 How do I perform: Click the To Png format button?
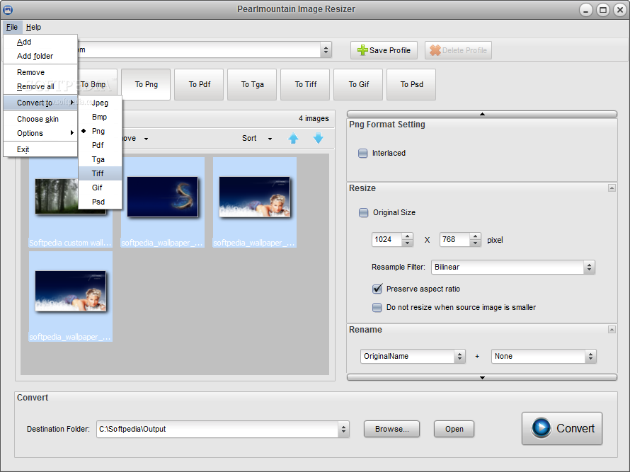click(146, 84)
